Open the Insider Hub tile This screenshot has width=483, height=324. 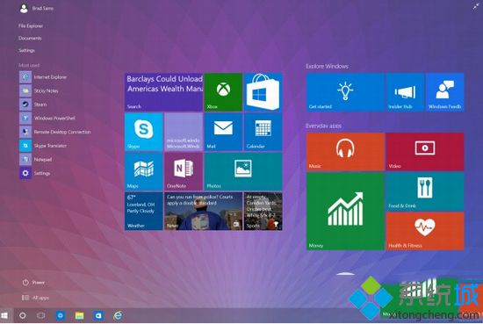pos(405,92)
